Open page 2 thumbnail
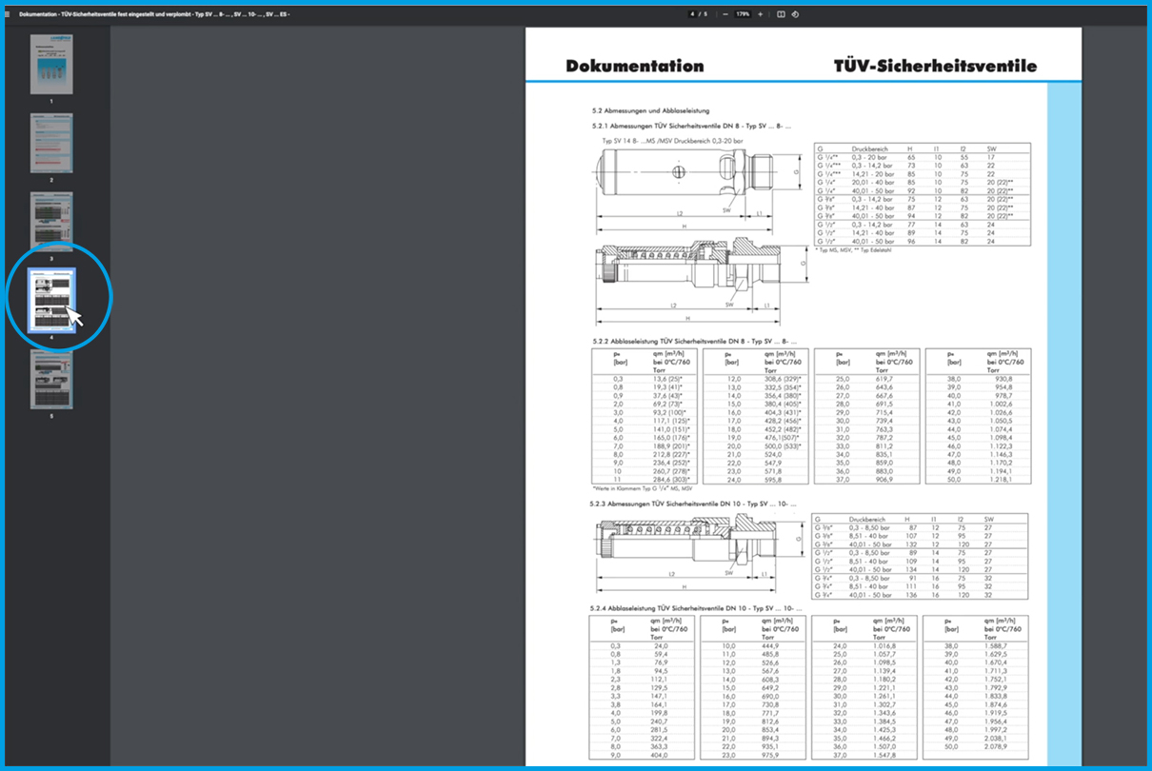This screenshot has height=771, width=1152. pyautogui.click(x=51, y=143)
